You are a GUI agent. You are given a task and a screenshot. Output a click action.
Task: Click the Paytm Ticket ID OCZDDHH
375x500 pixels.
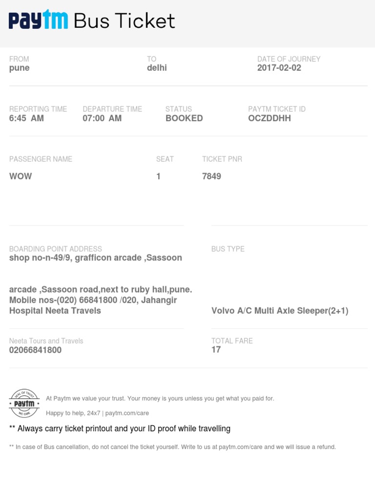[269, 118]
